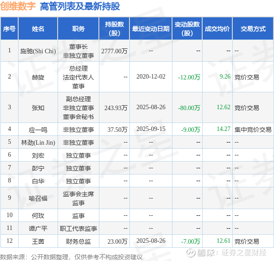Click the 高管列表及最新持股 heading

click(x=80, y=6)
